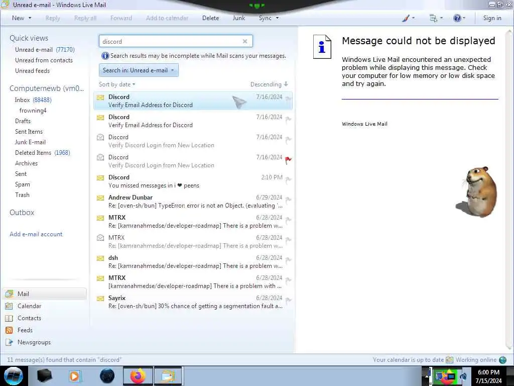Remove the red flag on Discord login message

pyautogui.click(x=288, y=160)
